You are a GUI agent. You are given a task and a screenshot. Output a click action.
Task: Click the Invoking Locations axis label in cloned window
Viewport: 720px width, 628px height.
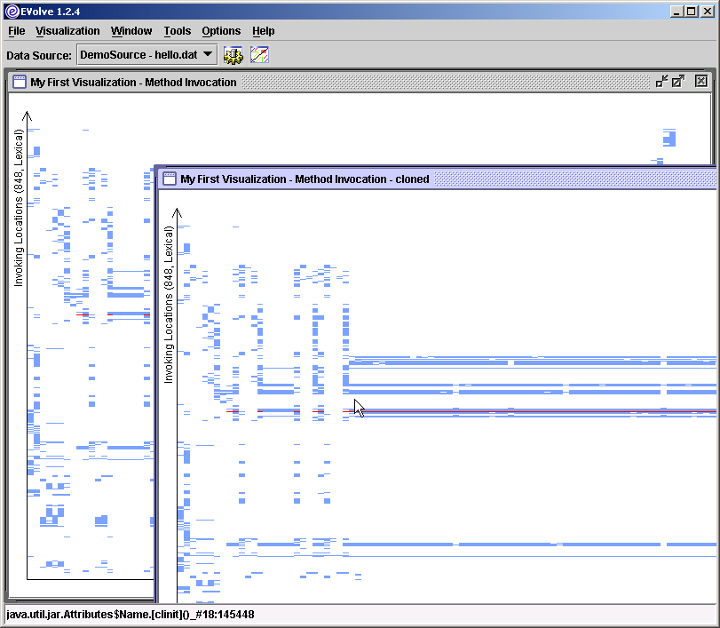point(169,305)
